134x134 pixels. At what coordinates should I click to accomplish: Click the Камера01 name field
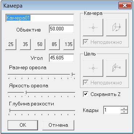[x=40, y=18]
